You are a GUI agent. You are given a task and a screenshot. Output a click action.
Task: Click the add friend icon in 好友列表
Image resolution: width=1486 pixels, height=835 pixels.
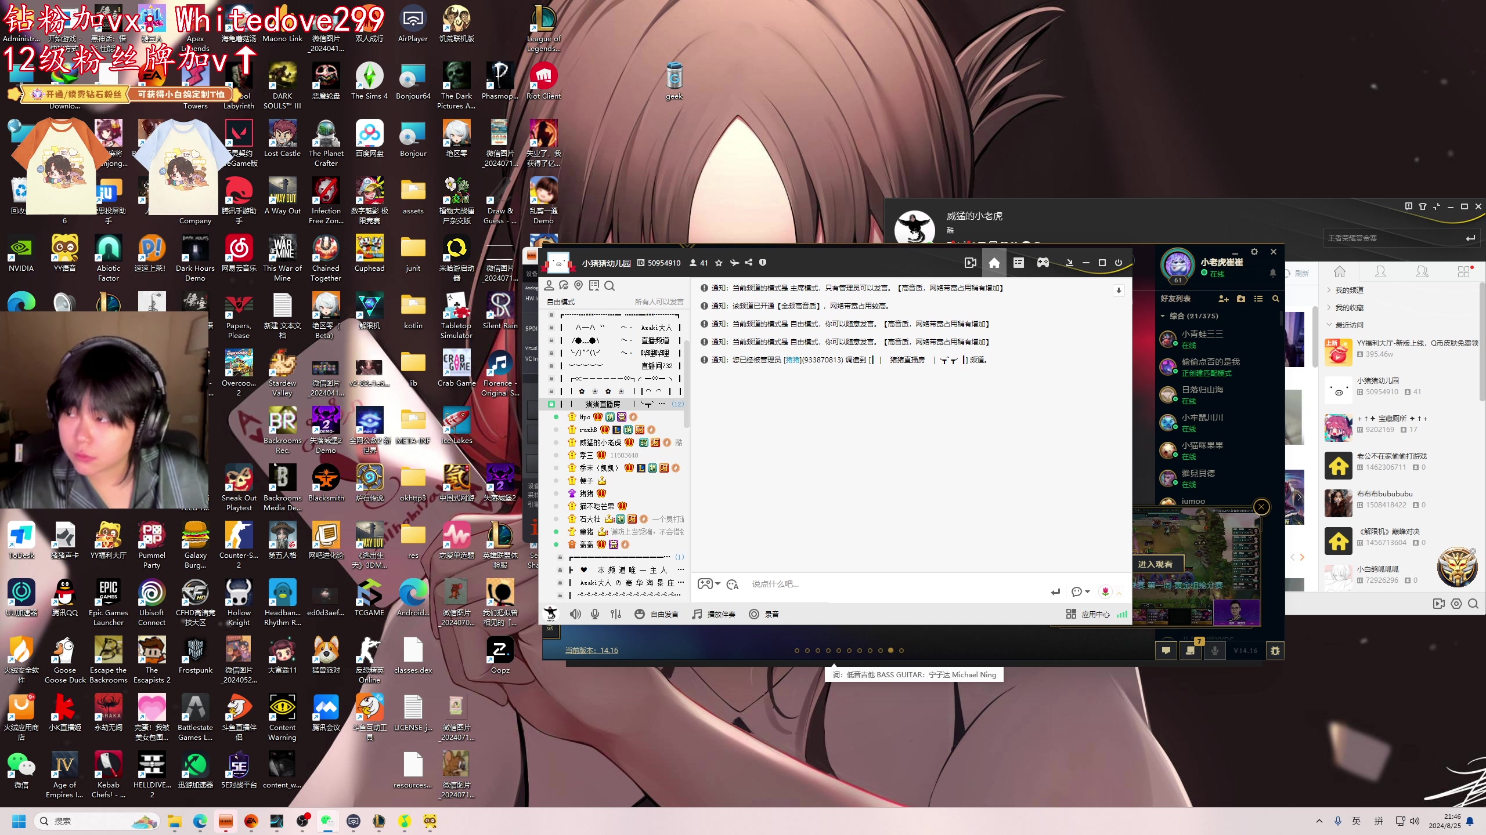pos(1224,299)
